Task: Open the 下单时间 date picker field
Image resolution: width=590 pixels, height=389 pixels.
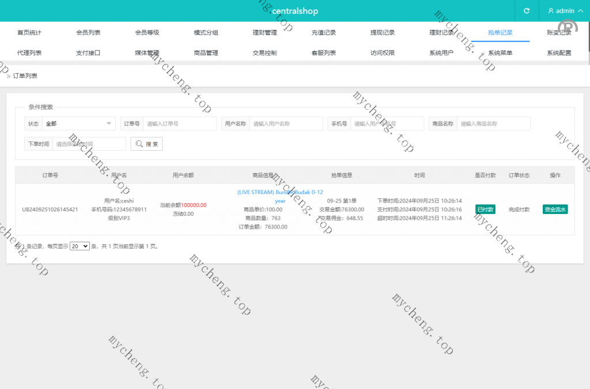Action: [x=89, y=144]
